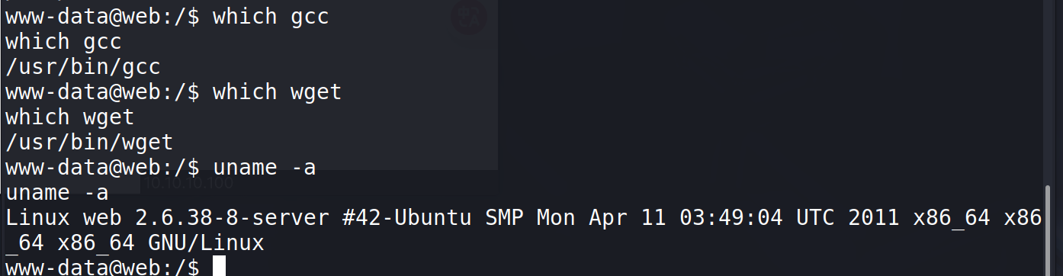Click the "uname -a" command at the prompt
This screenshot has width=1063, height=276.
coord(264,168)
